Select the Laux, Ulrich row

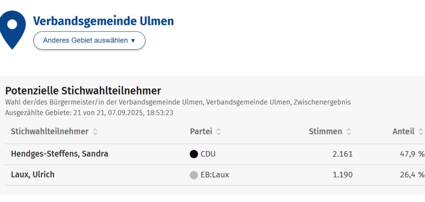(x=215, y=175)
